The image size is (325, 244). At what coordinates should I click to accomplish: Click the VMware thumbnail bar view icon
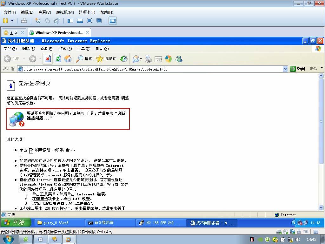[x=80, y=21]
